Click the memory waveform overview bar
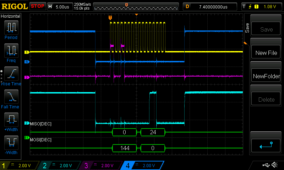 (136, 7)
